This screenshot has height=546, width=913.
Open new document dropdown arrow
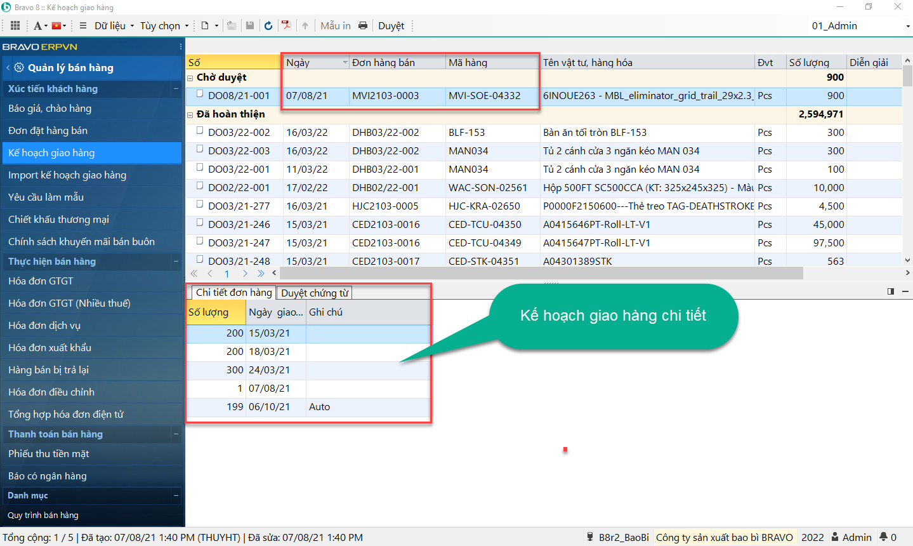216,26
